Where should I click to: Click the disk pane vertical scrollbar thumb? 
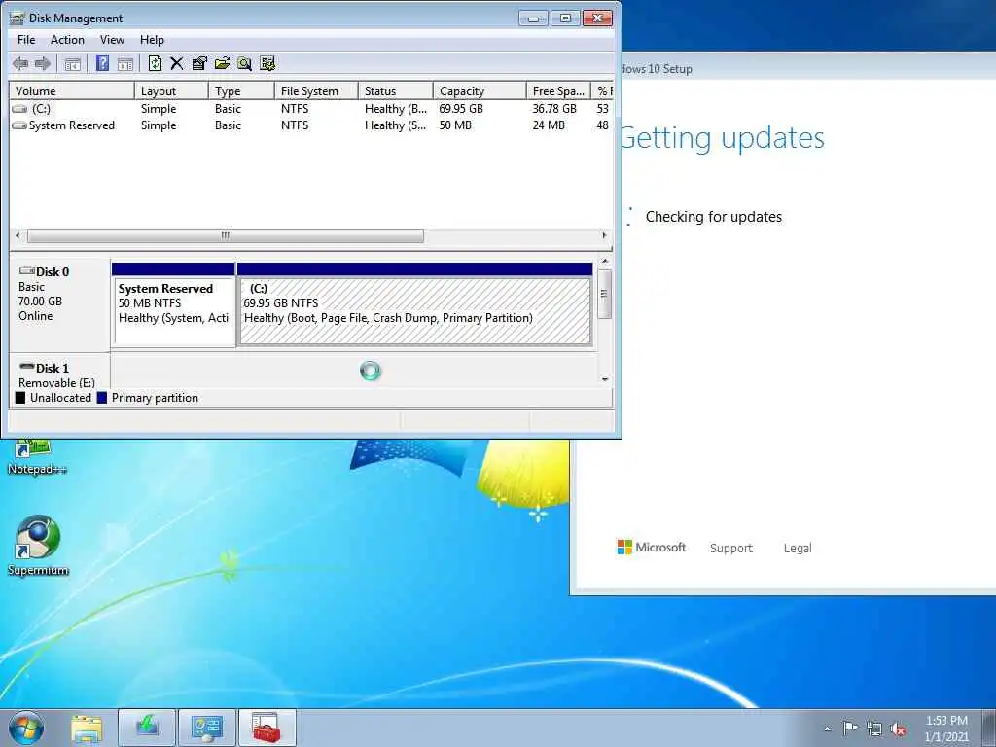pyautogui.click(x=605, y=294)
